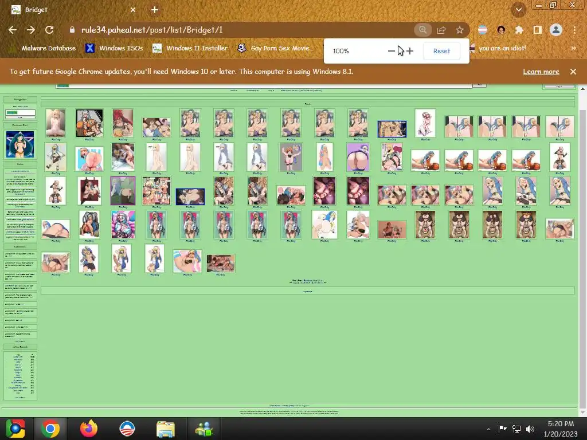This screenshot has height=440, width=587.
Task: Open the round avatar extension next to the puzzle icon
Action: point(501,30)
